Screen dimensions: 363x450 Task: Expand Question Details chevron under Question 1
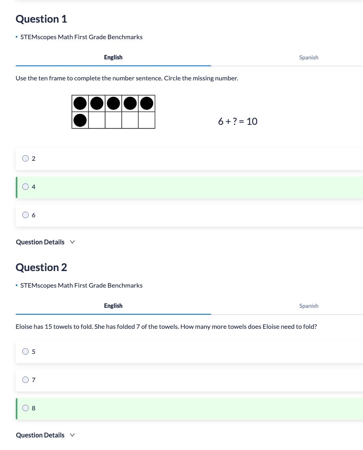(x=72, y=242)
